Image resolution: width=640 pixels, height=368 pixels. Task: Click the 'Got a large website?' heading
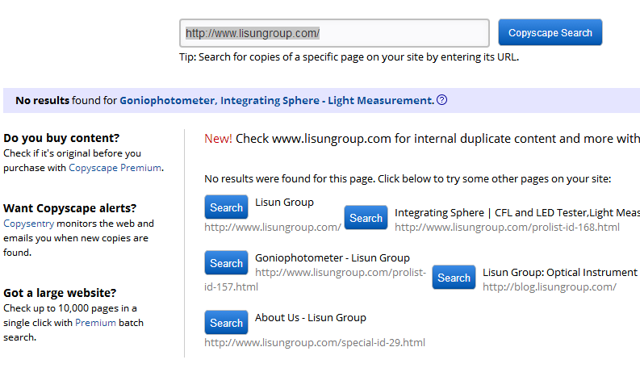click(x=60, y=293)
